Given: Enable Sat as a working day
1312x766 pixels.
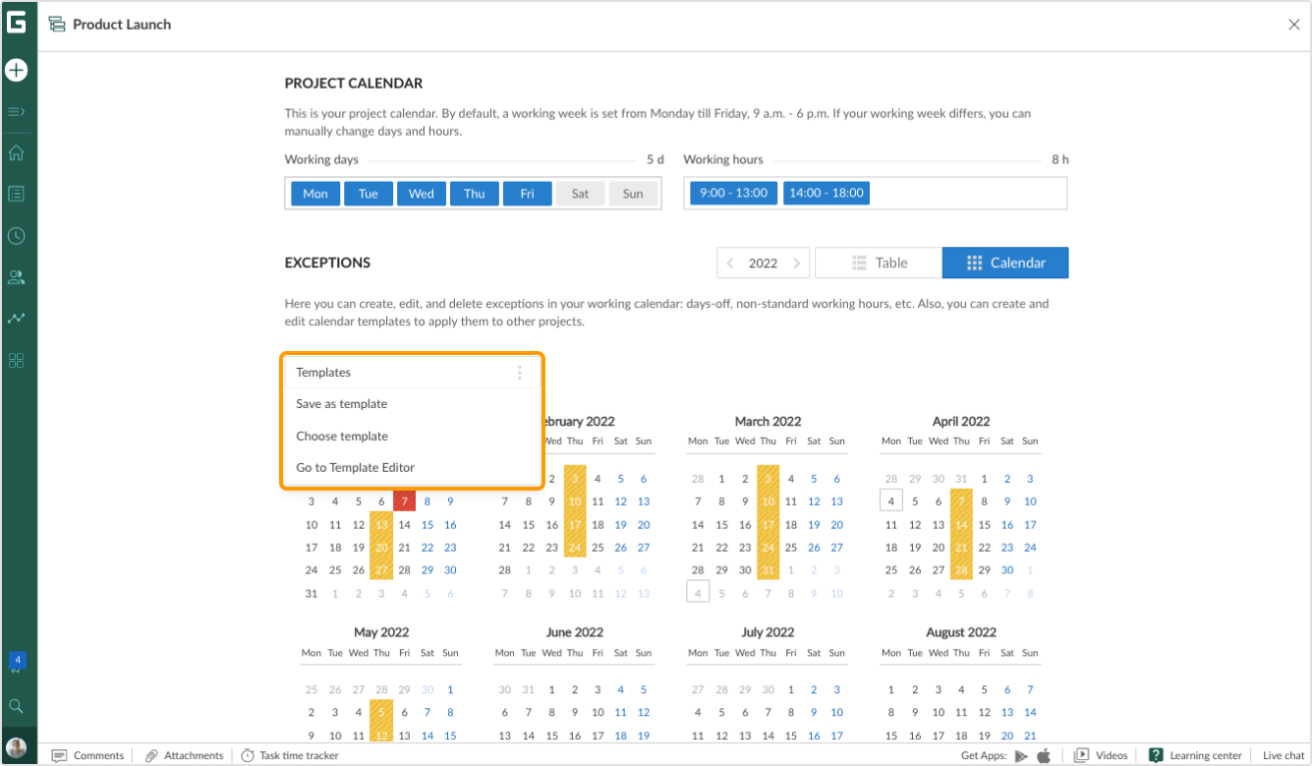Looking at the screenshot, I should [x=580, y=193].
